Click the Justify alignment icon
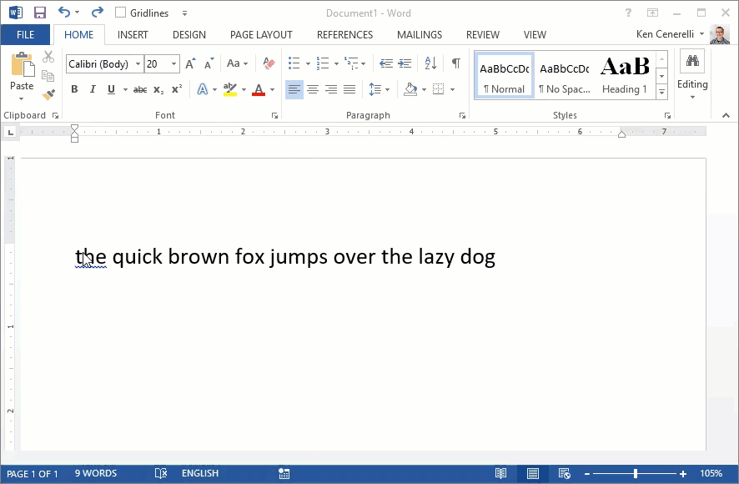 click(349, 89)
